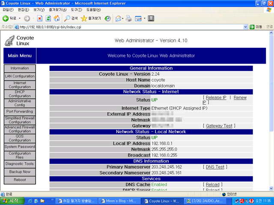
Task: Open Administrative Config
Action: (x=20, y=103)
